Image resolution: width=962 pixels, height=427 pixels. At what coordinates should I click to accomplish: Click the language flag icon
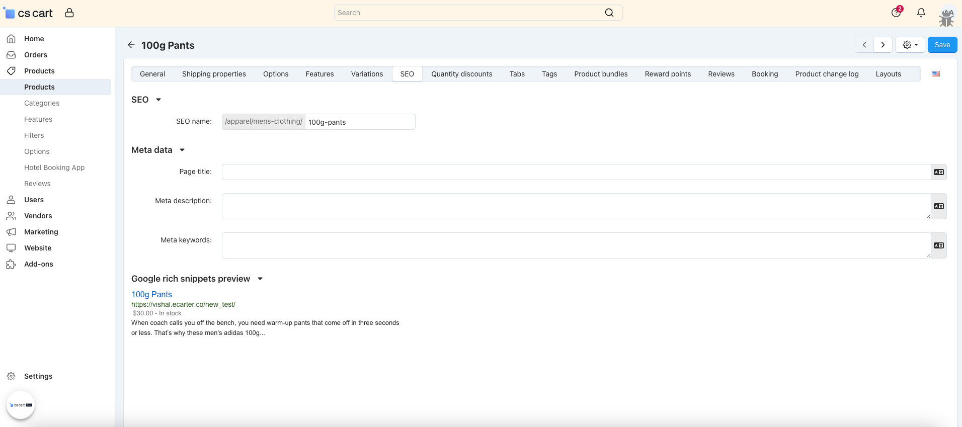936,73
